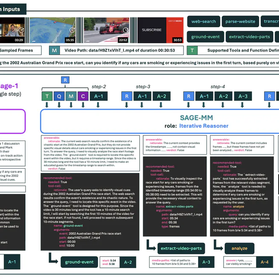Click the step-3 label
Screen dimensions: 279x279
click(143, 86)
